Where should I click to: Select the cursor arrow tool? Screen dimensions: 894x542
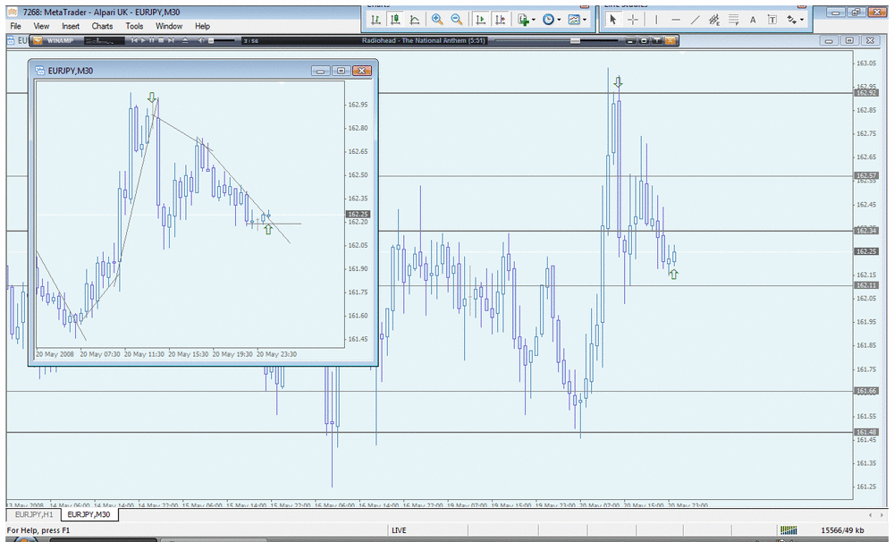[613, 20]
